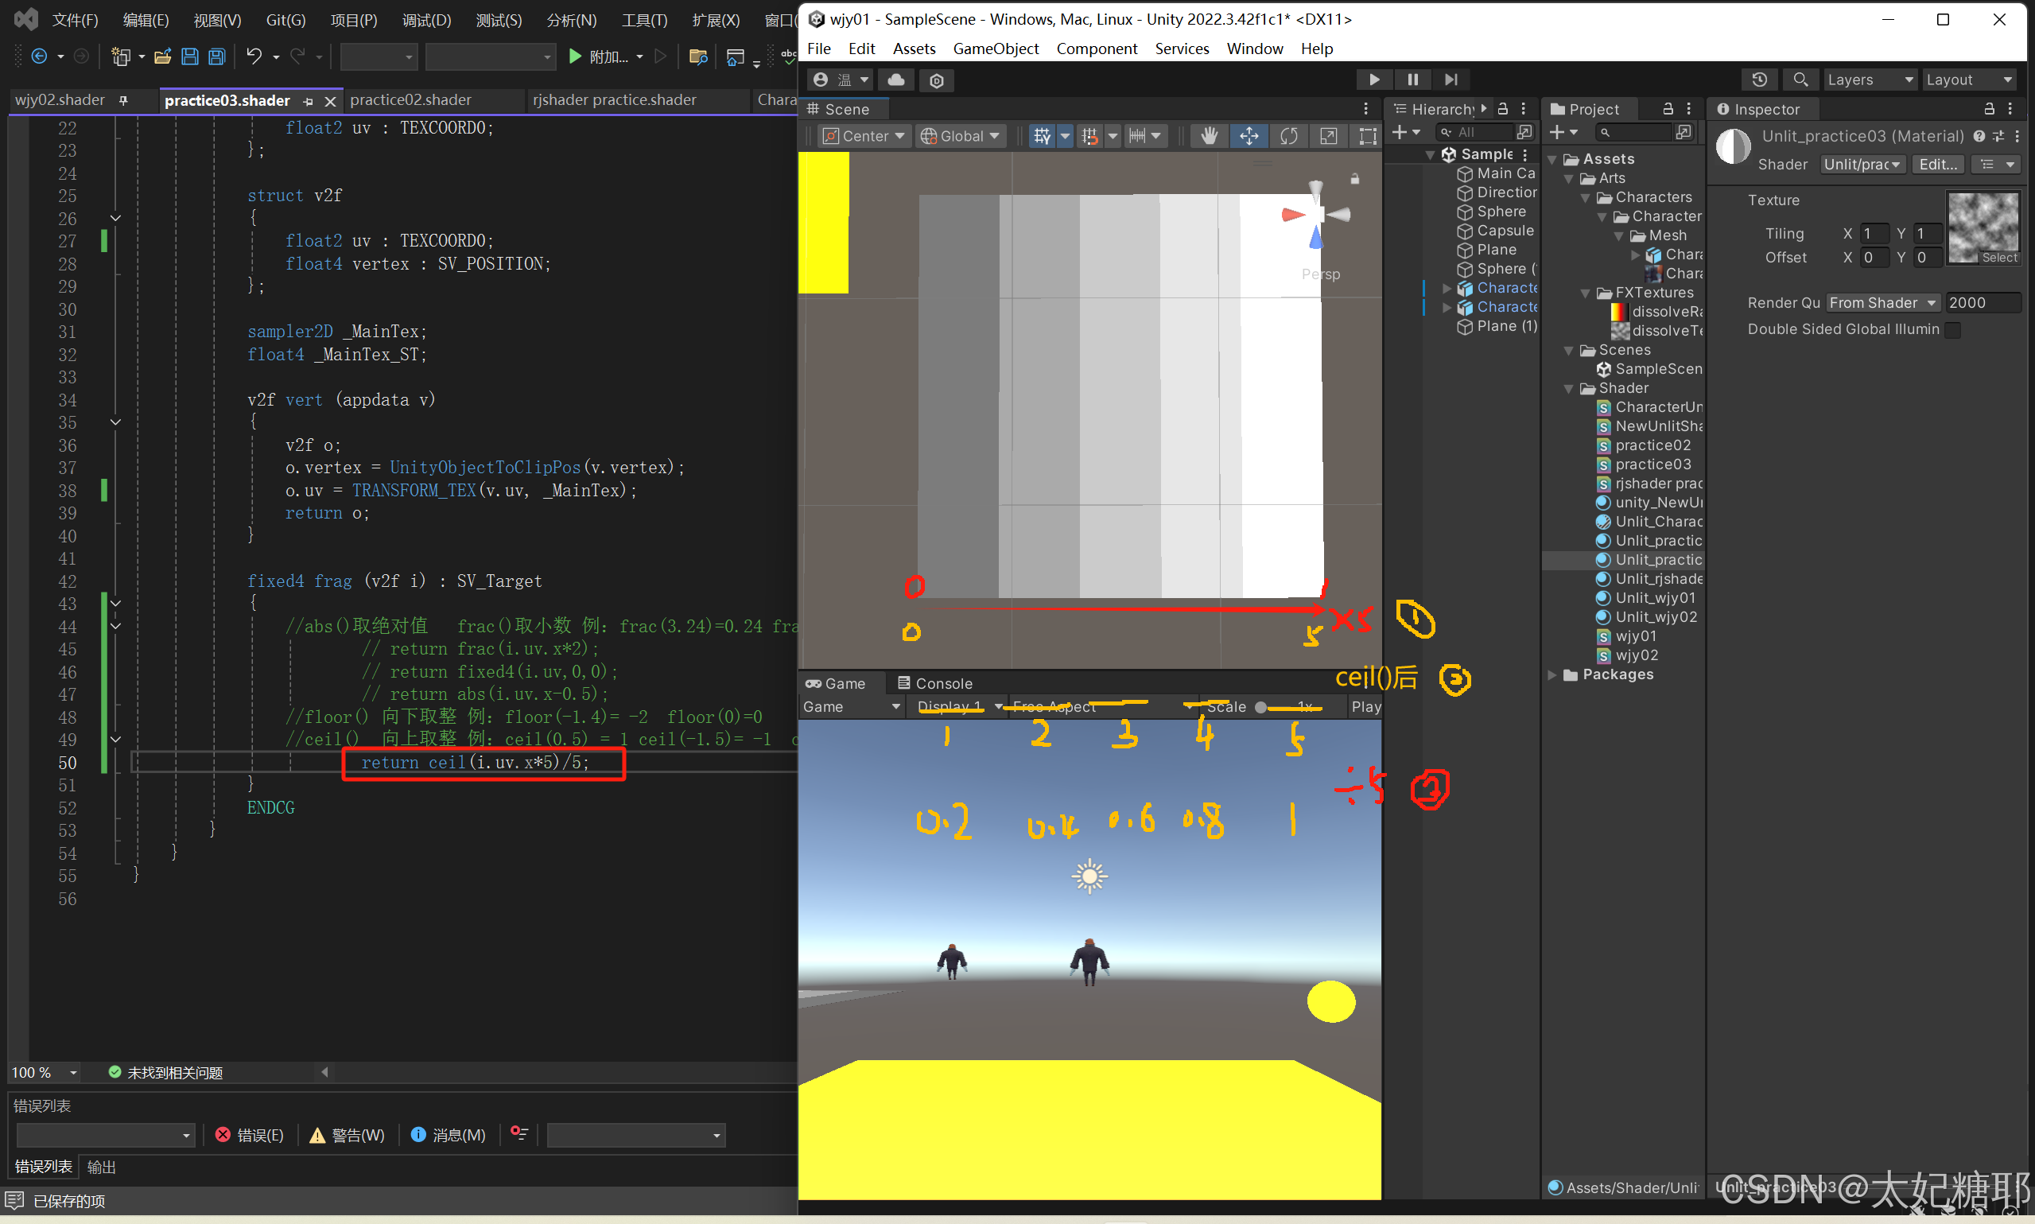The image size is (2035, 1224).
Task: Toggle Double Sided Global Illumination checkbox
Action: 1952,330
